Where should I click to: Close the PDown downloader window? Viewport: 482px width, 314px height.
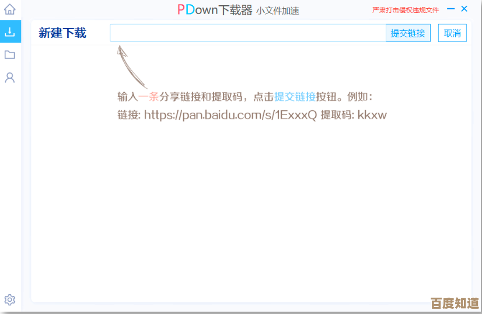464,9
